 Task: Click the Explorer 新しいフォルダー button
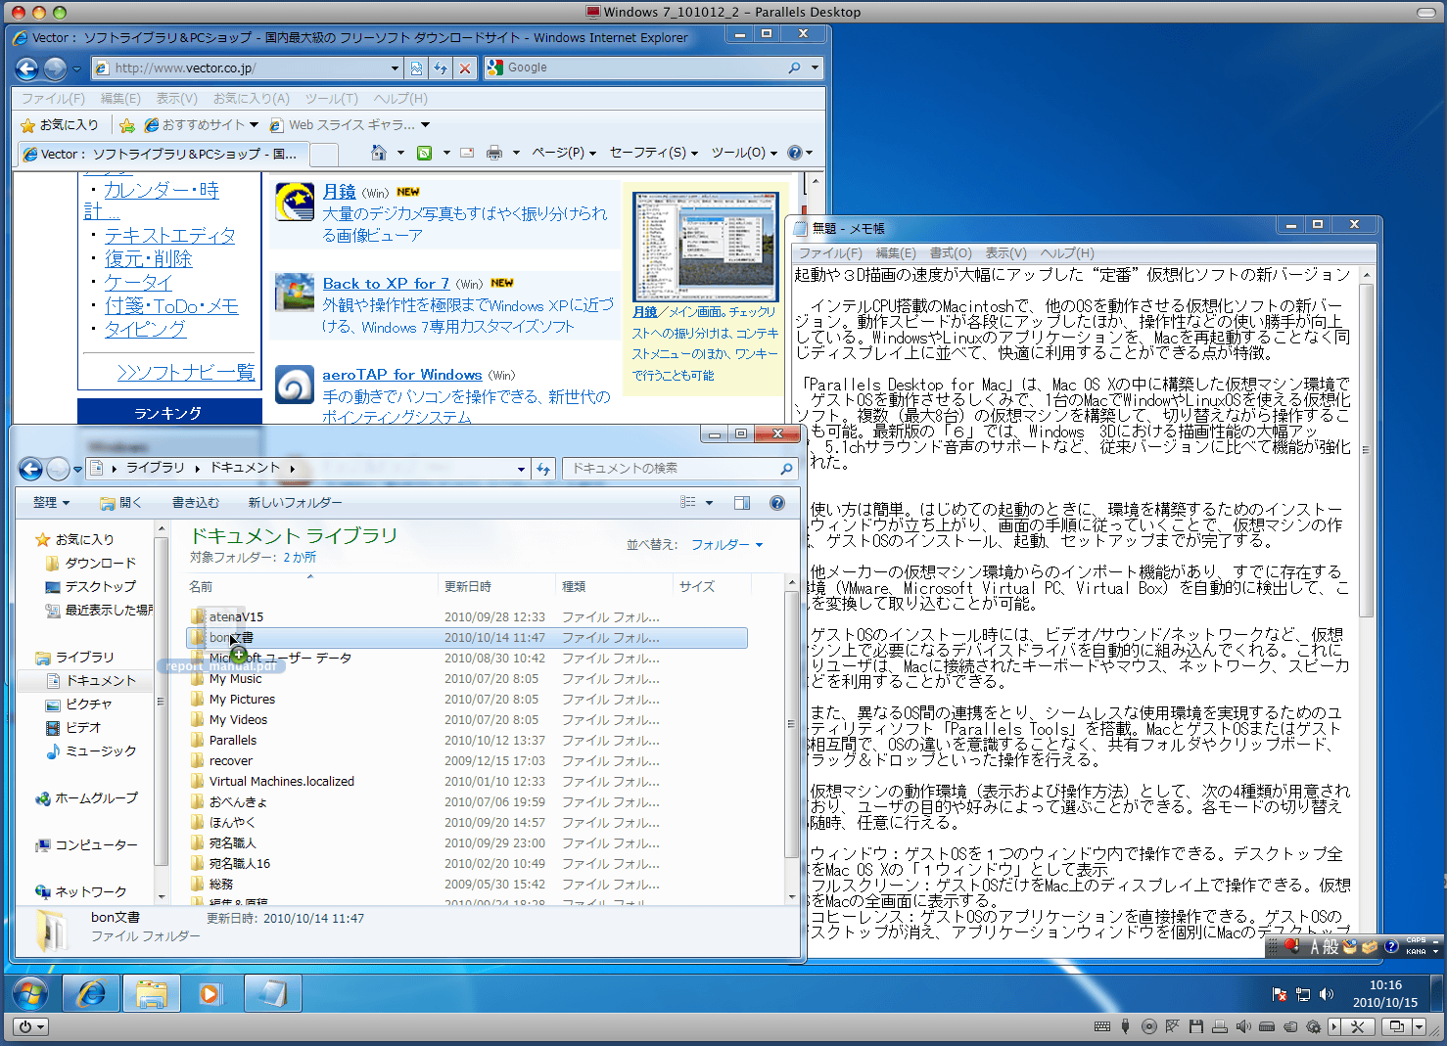(295, 503)
